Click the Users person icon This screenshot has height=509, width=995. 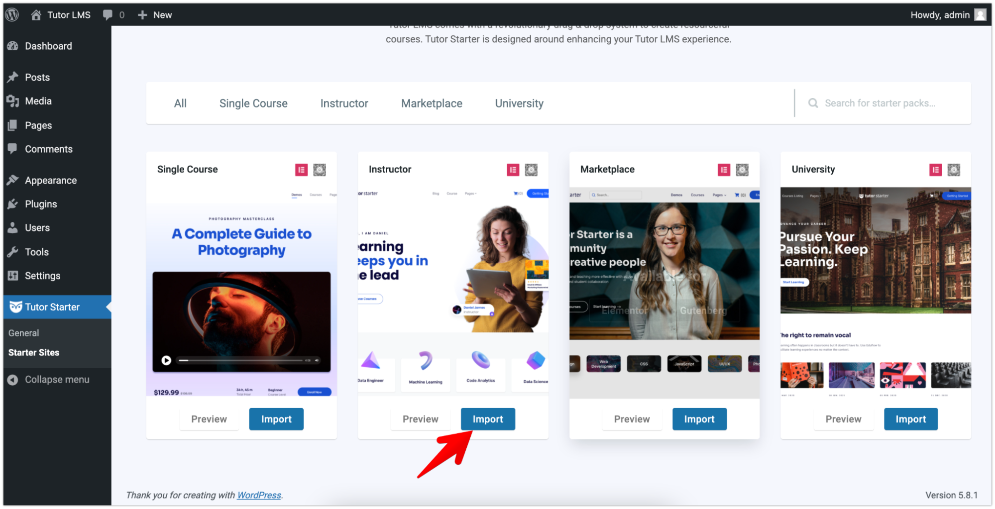pos(13,228)
